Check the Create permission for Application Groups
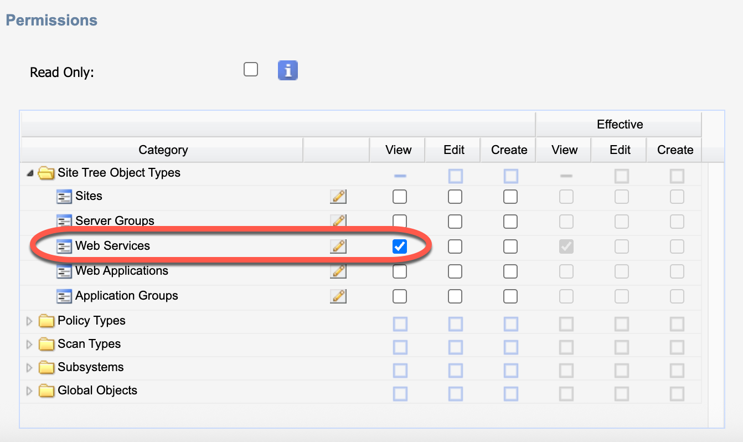743x442 pixels. point(510,296)
